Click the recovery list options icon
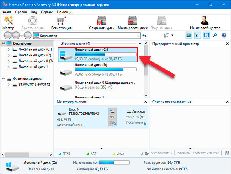Screen dimensions: 231x174 (227, 153)
